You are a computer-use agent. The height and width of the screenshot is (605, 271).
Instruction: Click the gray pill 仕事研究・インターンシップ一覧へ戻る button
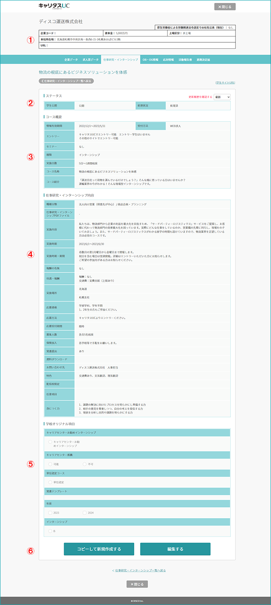pos(66,80)
